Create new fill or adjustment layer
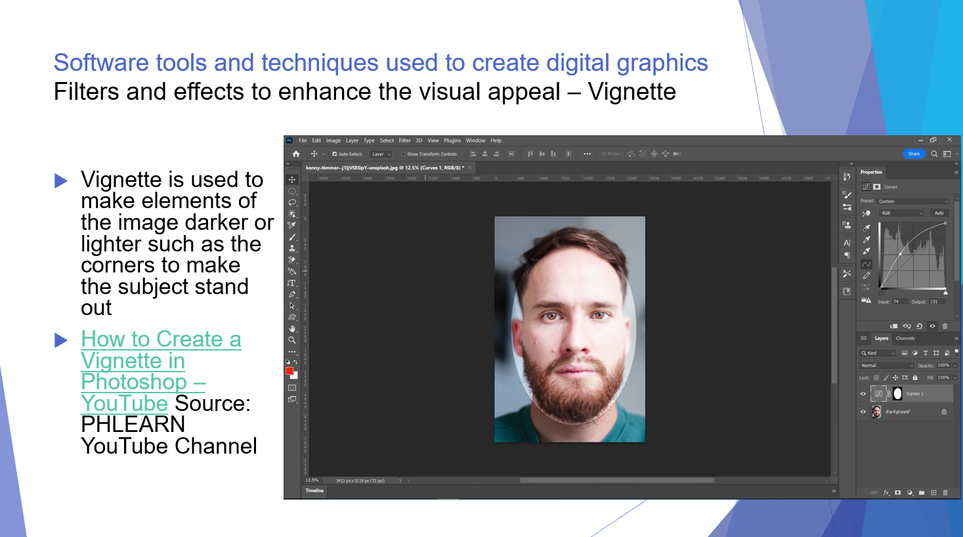Image resolution: width=963 pixels, height=537 pixels. pyautogui.click(x=910, y=492)
